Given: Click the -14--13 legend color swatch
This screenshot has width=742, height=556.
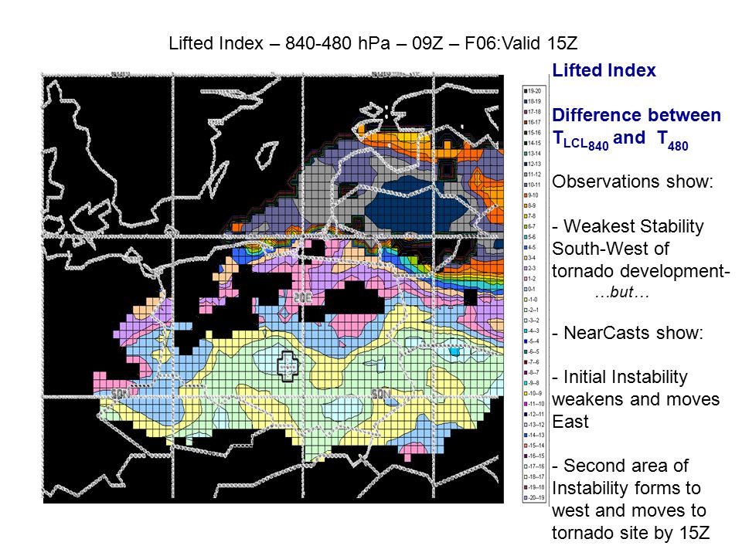Looking at the screenshot, I should (526, 435).
